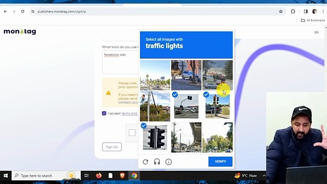Select captcha tile with utility pole and bushes
The image size is (327, 184).
tap(155, 106)
